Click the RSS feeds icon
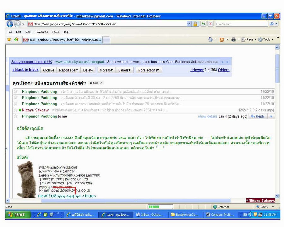284x227 pixels. (222, 39)
